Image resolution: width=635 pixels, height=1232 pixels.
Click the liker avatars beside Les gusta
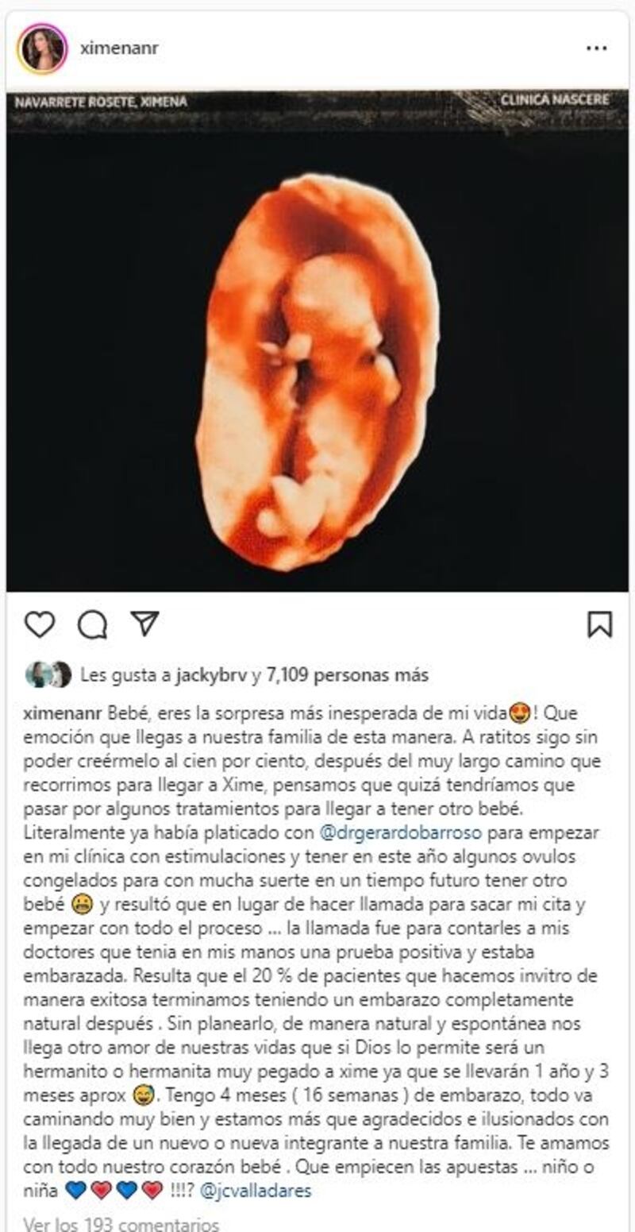tap(48, 674)
